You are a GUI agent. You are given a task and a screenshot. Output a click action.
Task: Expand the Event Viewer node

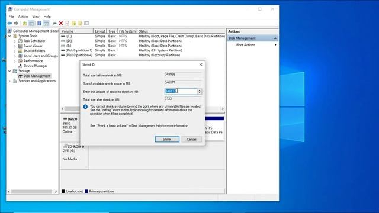[x=15, y=46]
